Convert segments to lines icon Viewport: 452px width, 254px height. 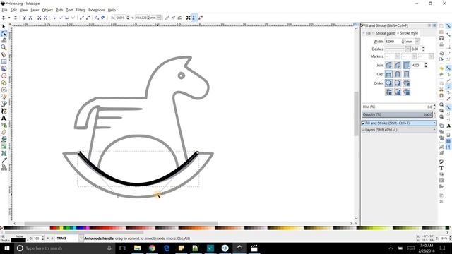[82, 18]
